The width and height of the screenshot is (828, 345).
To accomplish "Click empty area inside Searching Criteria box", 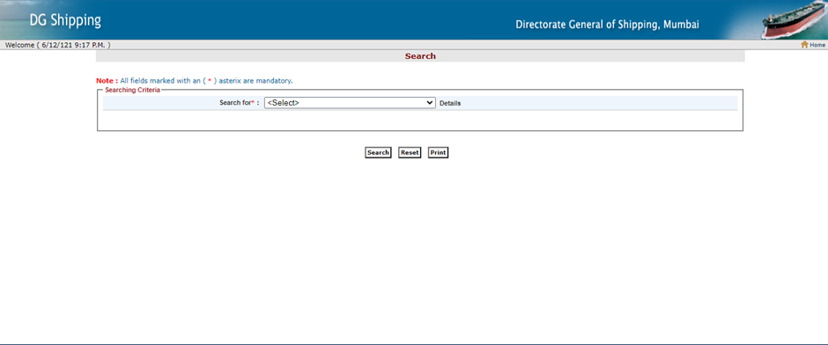I will [420, 121].
